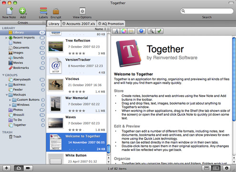Select Library in the sidebar
The image size is (236, 172).
pyautogui.click(x=23, y=32)
